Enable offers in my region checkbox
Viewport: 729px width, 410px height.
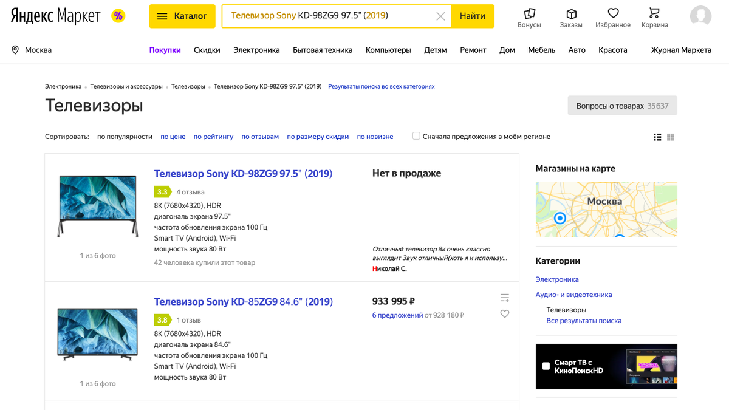[416, 136]
